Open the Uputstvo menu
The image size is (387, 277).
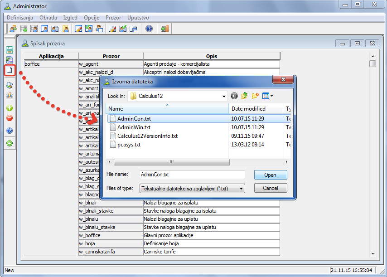(x=138, y=18)
